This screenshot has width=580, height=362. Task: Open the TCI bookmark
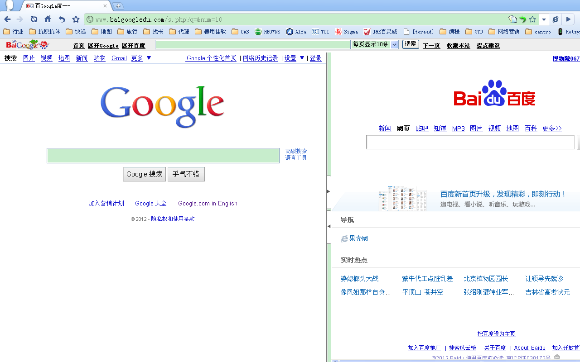(320, 32)
